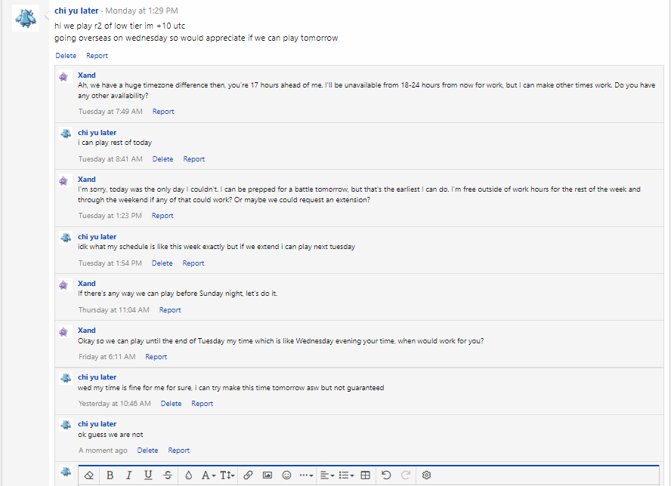This screenshot has height=486, width=671.
Task: Open the smilies emoji picker
Action: [286, 475]
